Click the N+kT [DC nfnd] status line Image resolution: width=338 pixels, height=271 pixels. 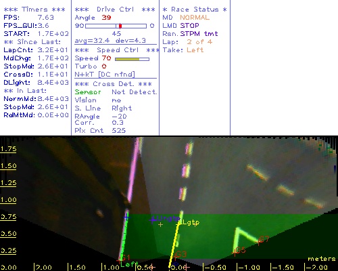[105, 75]
